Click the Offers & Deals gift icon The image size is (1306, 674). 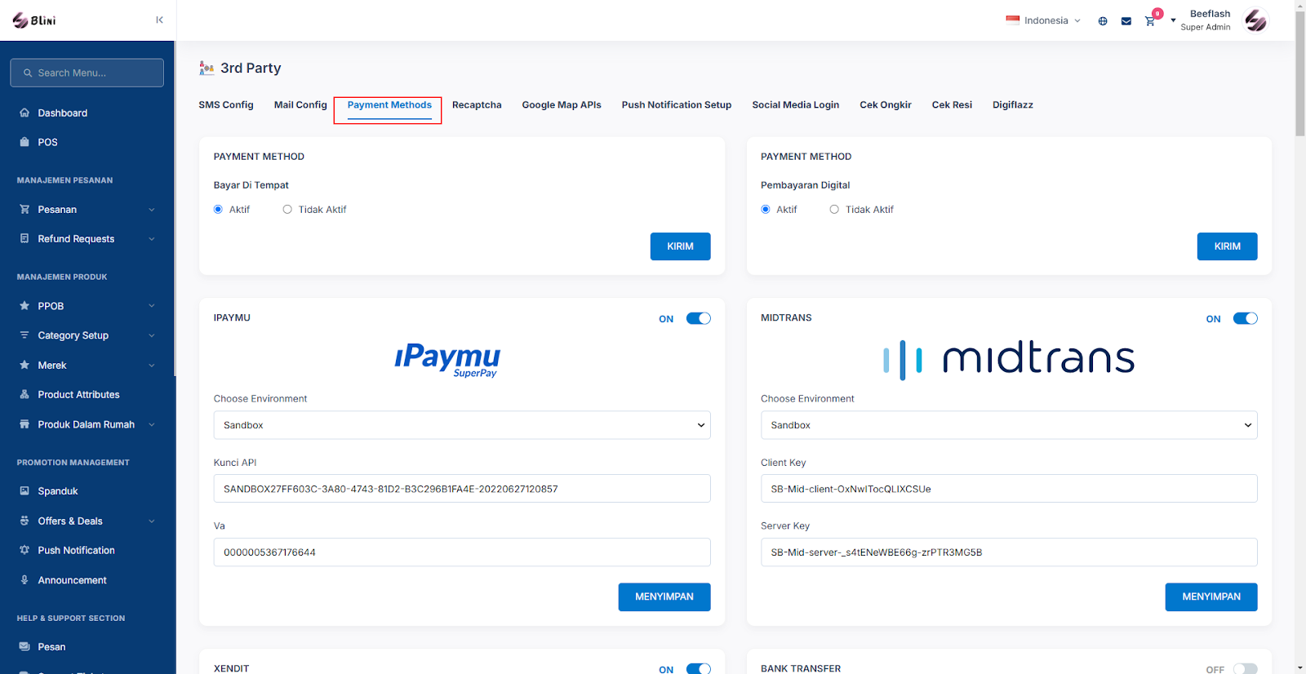click(x=24, y=521)
